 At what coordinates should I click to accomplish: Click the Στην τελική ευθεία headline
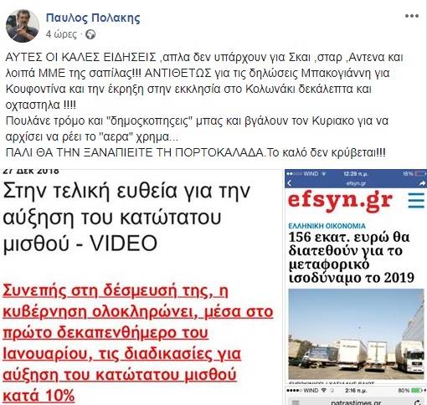click(x=126, y=218)
